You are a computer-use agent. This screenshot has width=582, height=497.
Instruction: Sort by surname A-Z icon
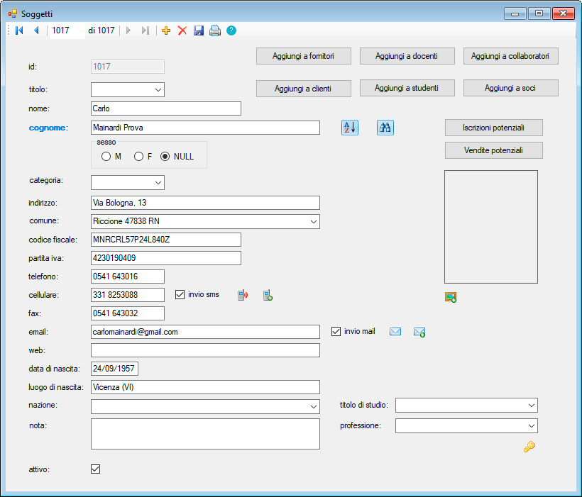click(x=350, y=128)
